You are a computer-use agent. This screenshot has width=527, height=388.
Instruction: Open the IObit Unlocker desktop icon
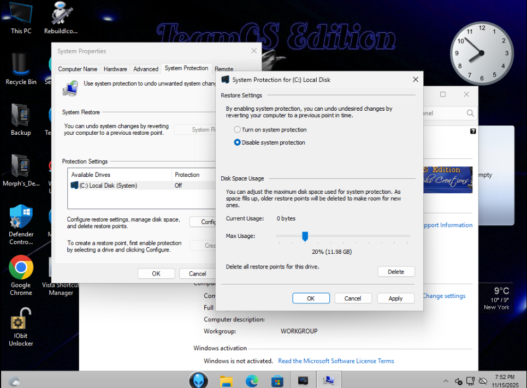coord(21,322)
